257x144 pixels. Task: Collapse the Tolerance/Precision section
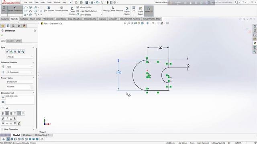pyautogui.click(x=33, y=62)
